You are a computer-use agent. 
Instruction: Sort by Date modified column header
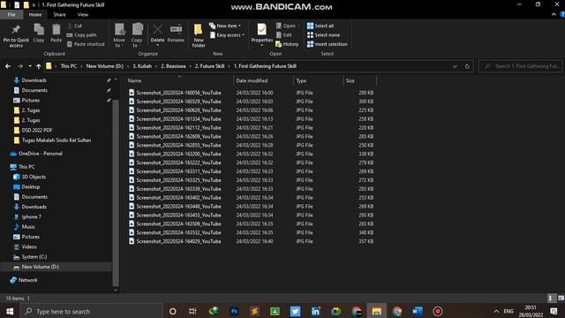point(264,80)
